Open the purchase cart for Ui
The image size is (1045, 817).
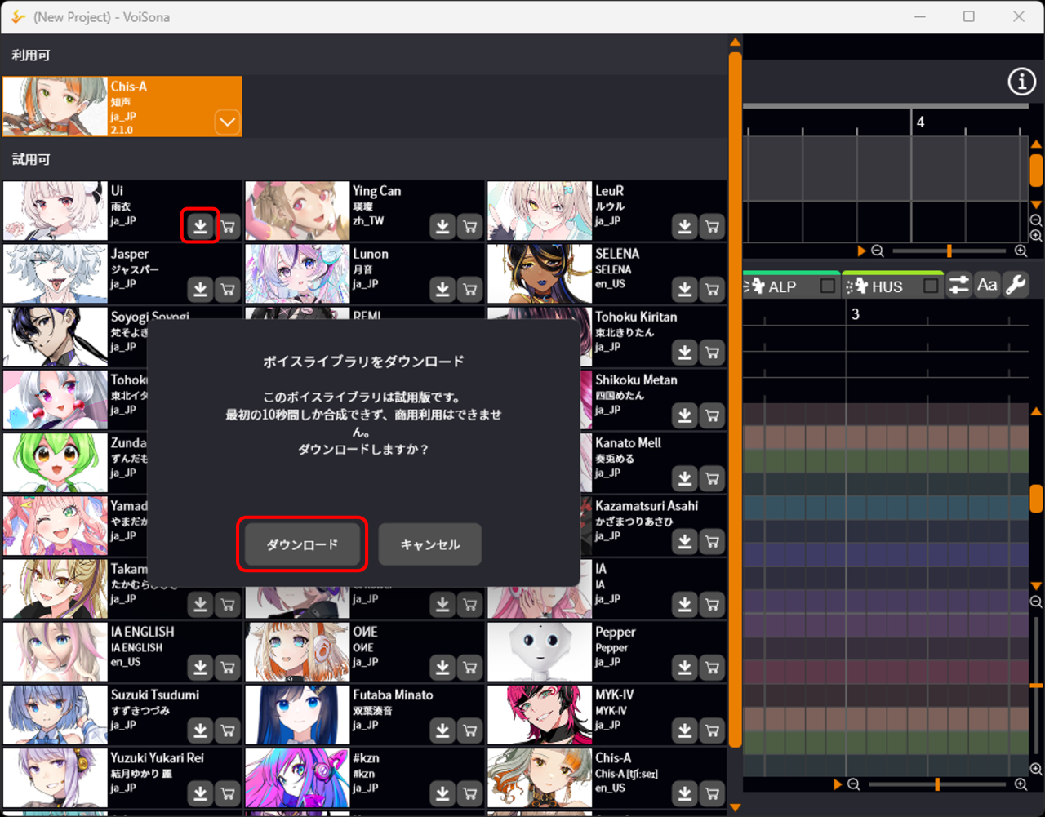pyautogui.click(x=228, y=226)
